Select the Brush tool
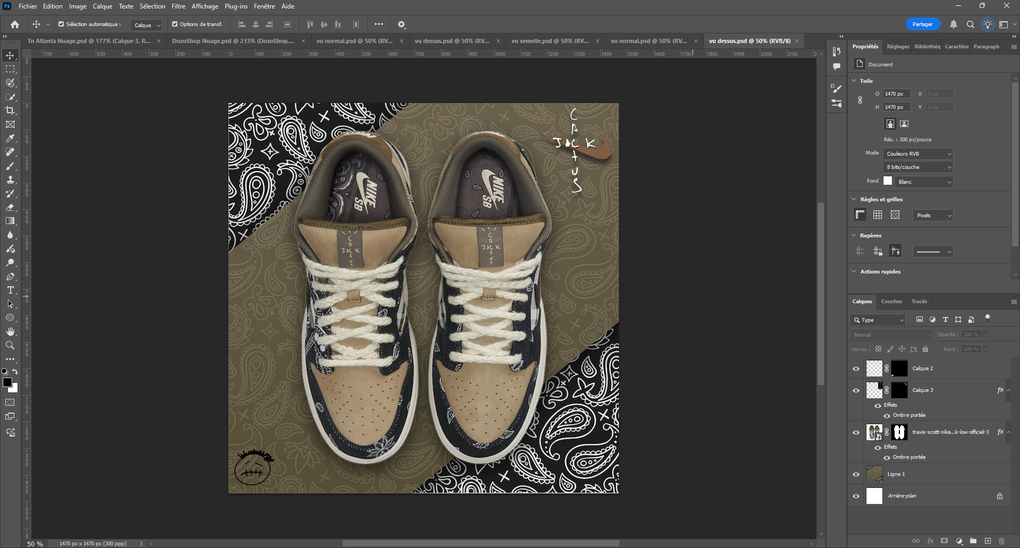 [x=10, y=166]
